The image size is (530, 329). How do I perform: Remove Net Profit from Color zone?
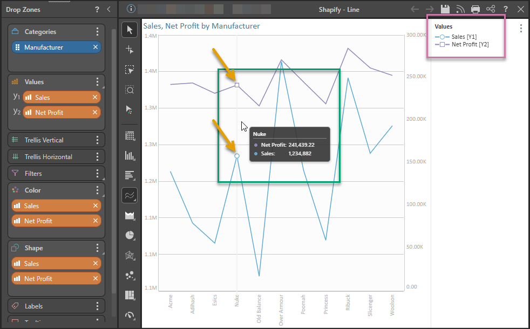[96, 221]
